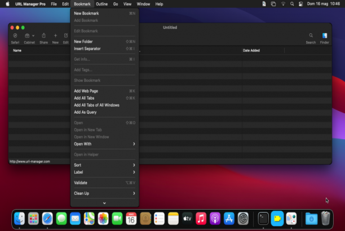Open the URL Manager Pro app menu
This screenshot has width=345, height=231.
click(30, 4)
